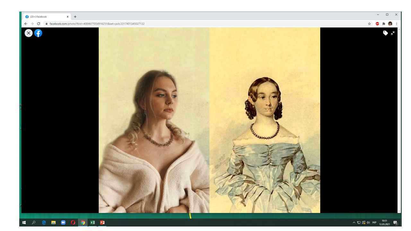
Task: Go back to the previous page
Action: [26, 24]
